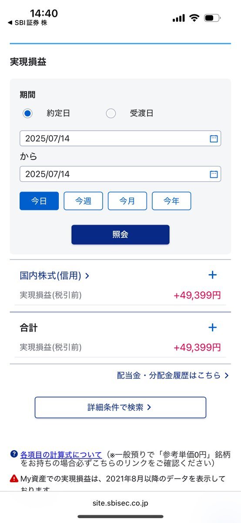Tap the 照会 inquiry button
The width and height of the screenshot is (241, 523).
coord(120,234)
